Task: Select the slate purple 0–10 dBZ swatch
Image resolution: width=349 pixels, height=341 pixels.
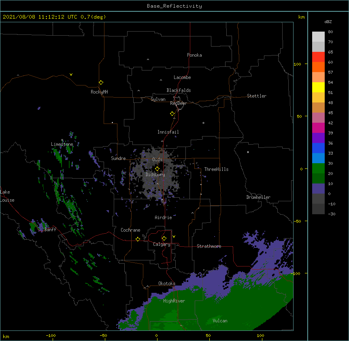Action: click(x=318, y=189)
